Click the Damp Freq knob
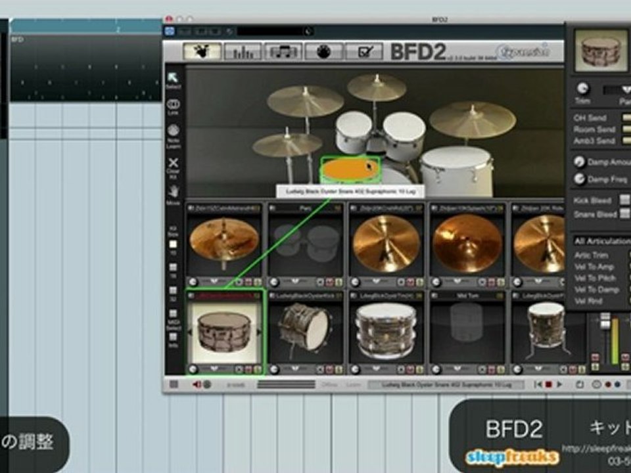 580,179
